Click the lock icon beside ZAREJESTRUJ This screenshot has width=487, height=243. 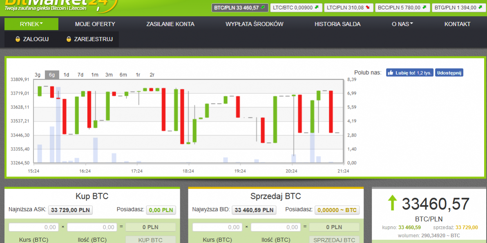[69, 40]
